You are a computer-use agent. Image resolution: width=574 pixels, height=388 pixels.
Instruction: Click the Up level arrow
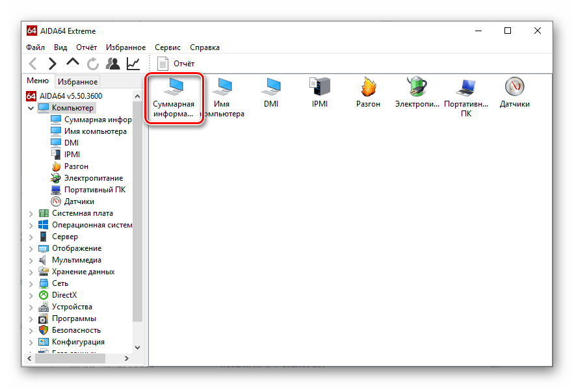(73, 62)
